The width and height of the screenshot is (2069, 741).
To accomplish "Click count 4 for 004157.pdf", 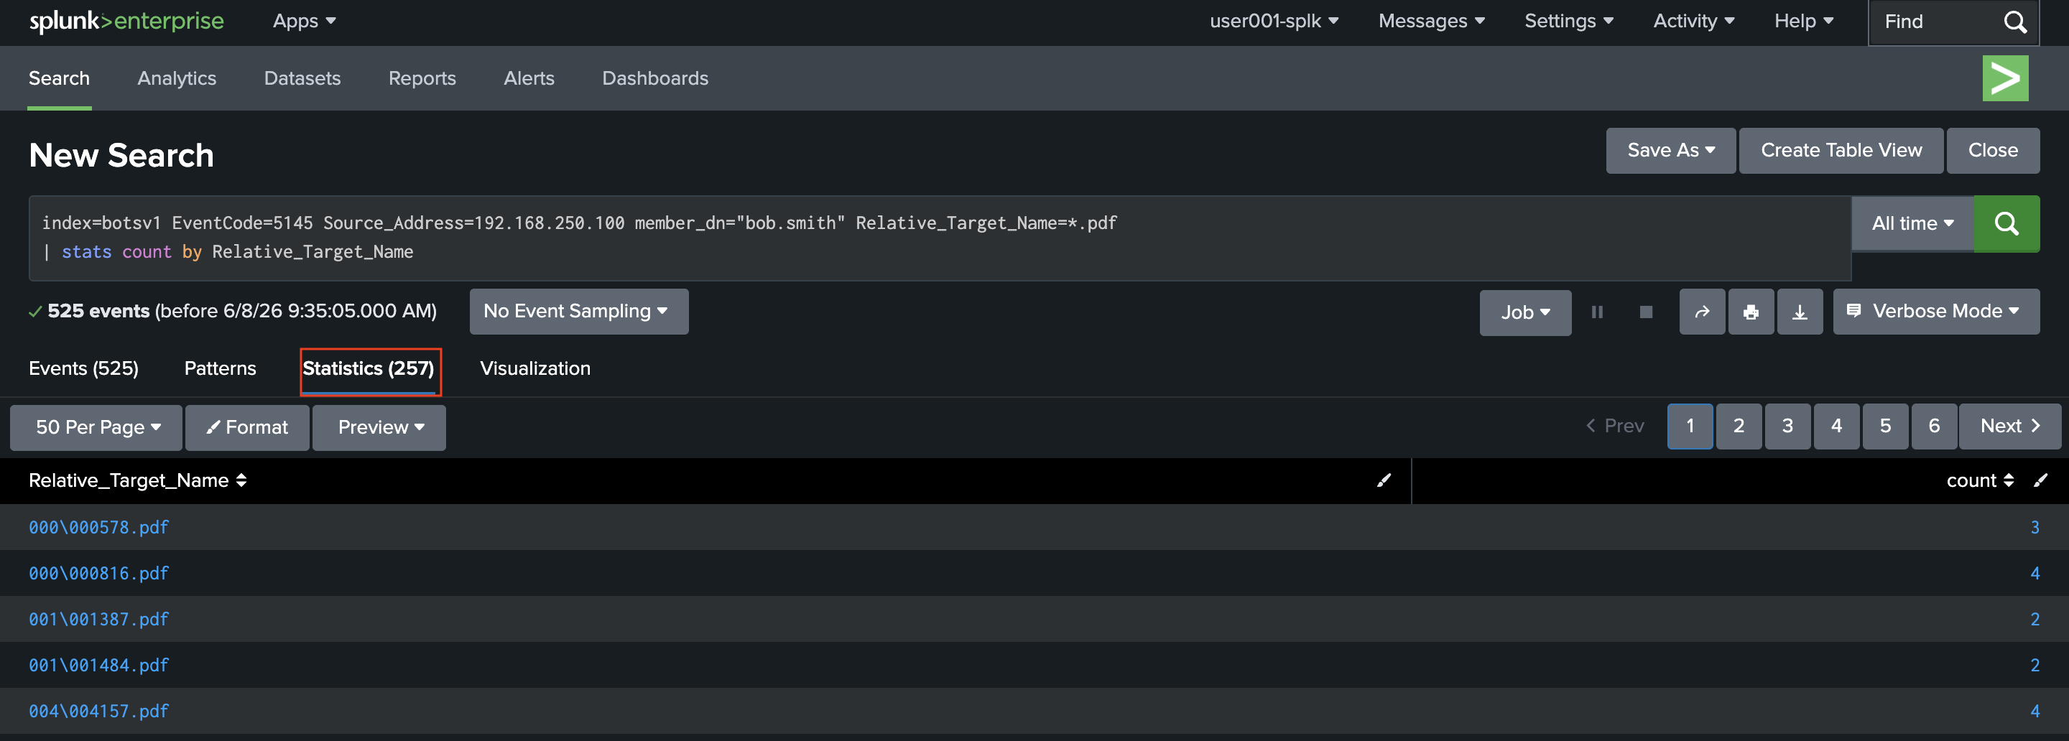I will point(2035,711).
